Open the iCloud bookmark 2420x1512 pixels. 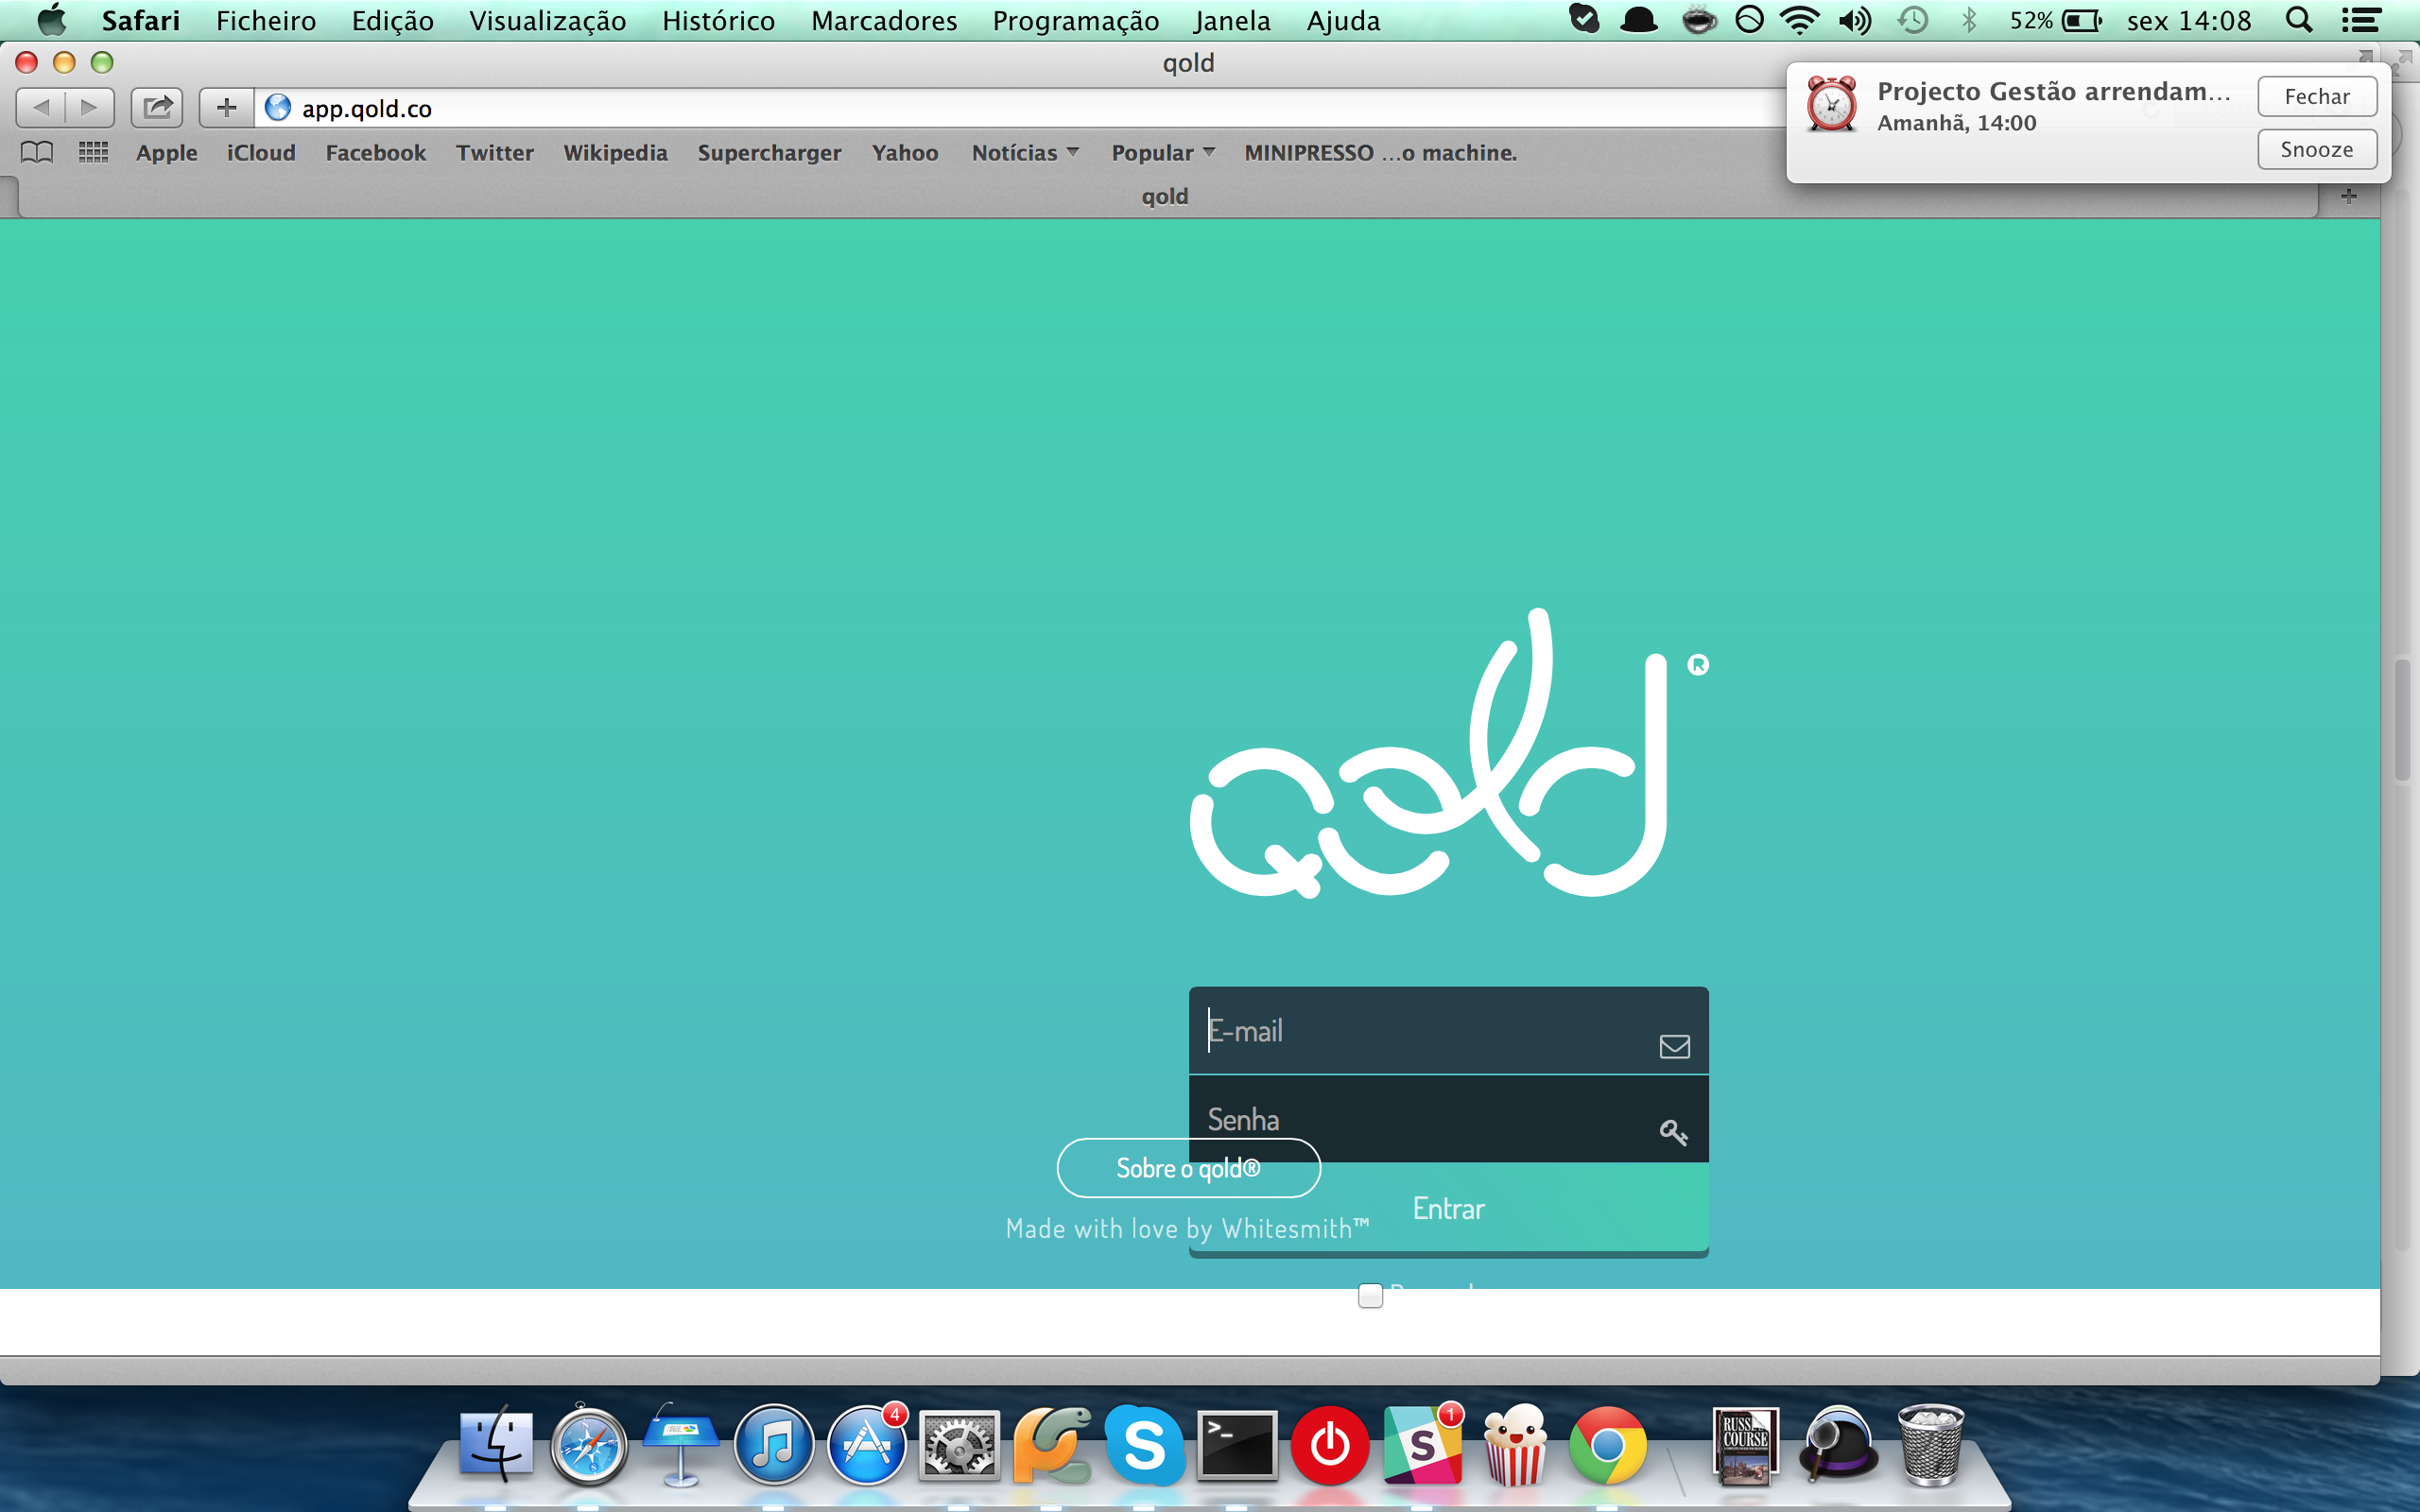[261, 153]
